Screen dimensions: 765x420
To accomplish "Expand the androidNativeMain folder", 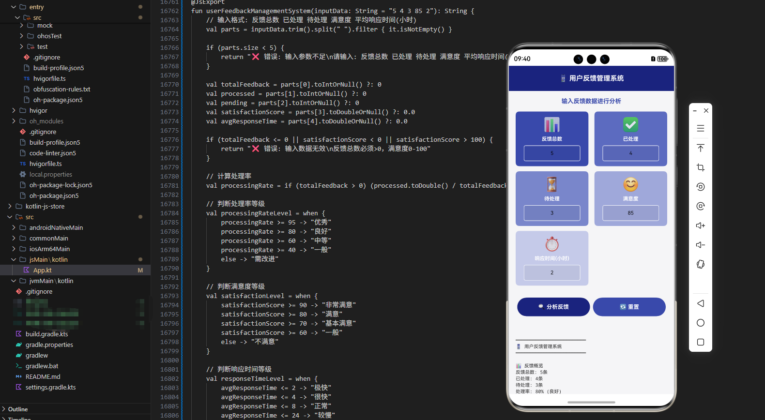I will [13, 227].
